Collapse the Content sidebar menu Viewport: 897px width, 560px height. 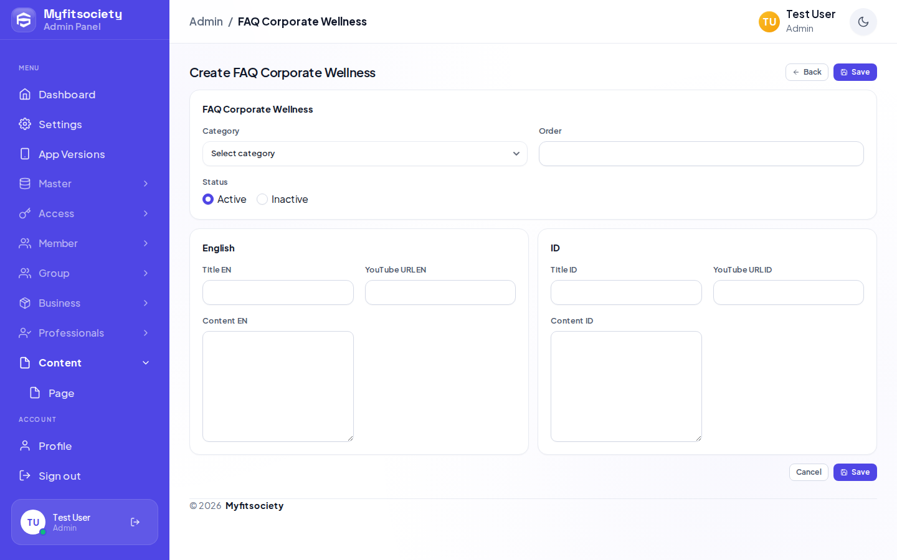coord(85,363)
